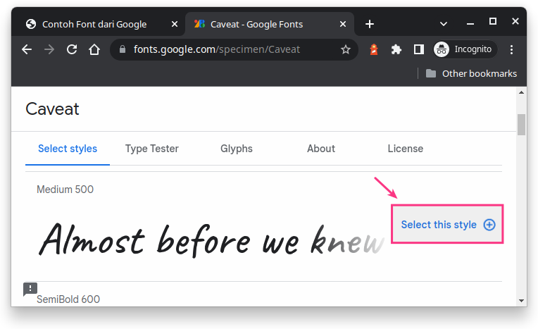
Task: Click Select this style for Medium 500
Action: pos(447,225)
